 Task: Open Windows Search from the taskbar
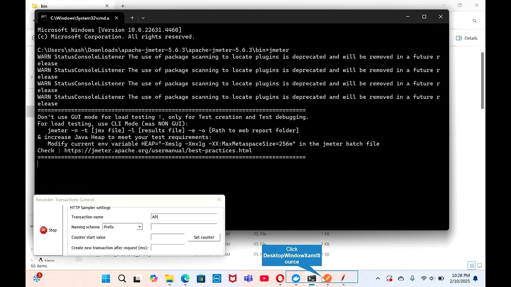(122, 278)
